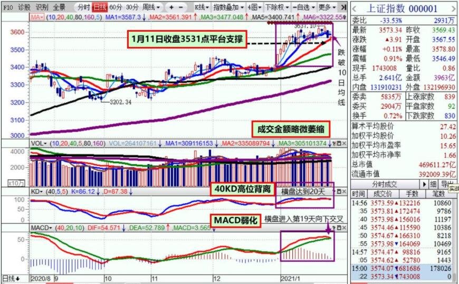
Task: Switch to 分时 intraday view
Action: 84,7
